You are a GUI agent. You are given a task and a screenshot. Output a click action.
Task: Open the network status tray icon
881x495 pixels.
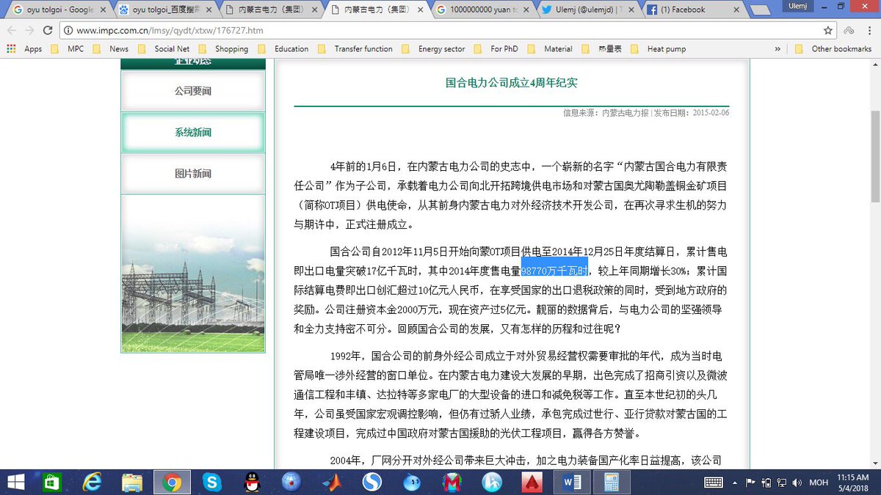tap(781, 482)
